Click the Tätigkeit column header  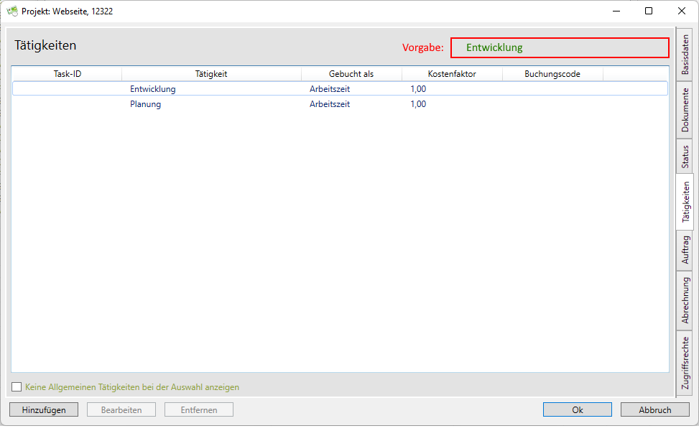tap(211, 73)
